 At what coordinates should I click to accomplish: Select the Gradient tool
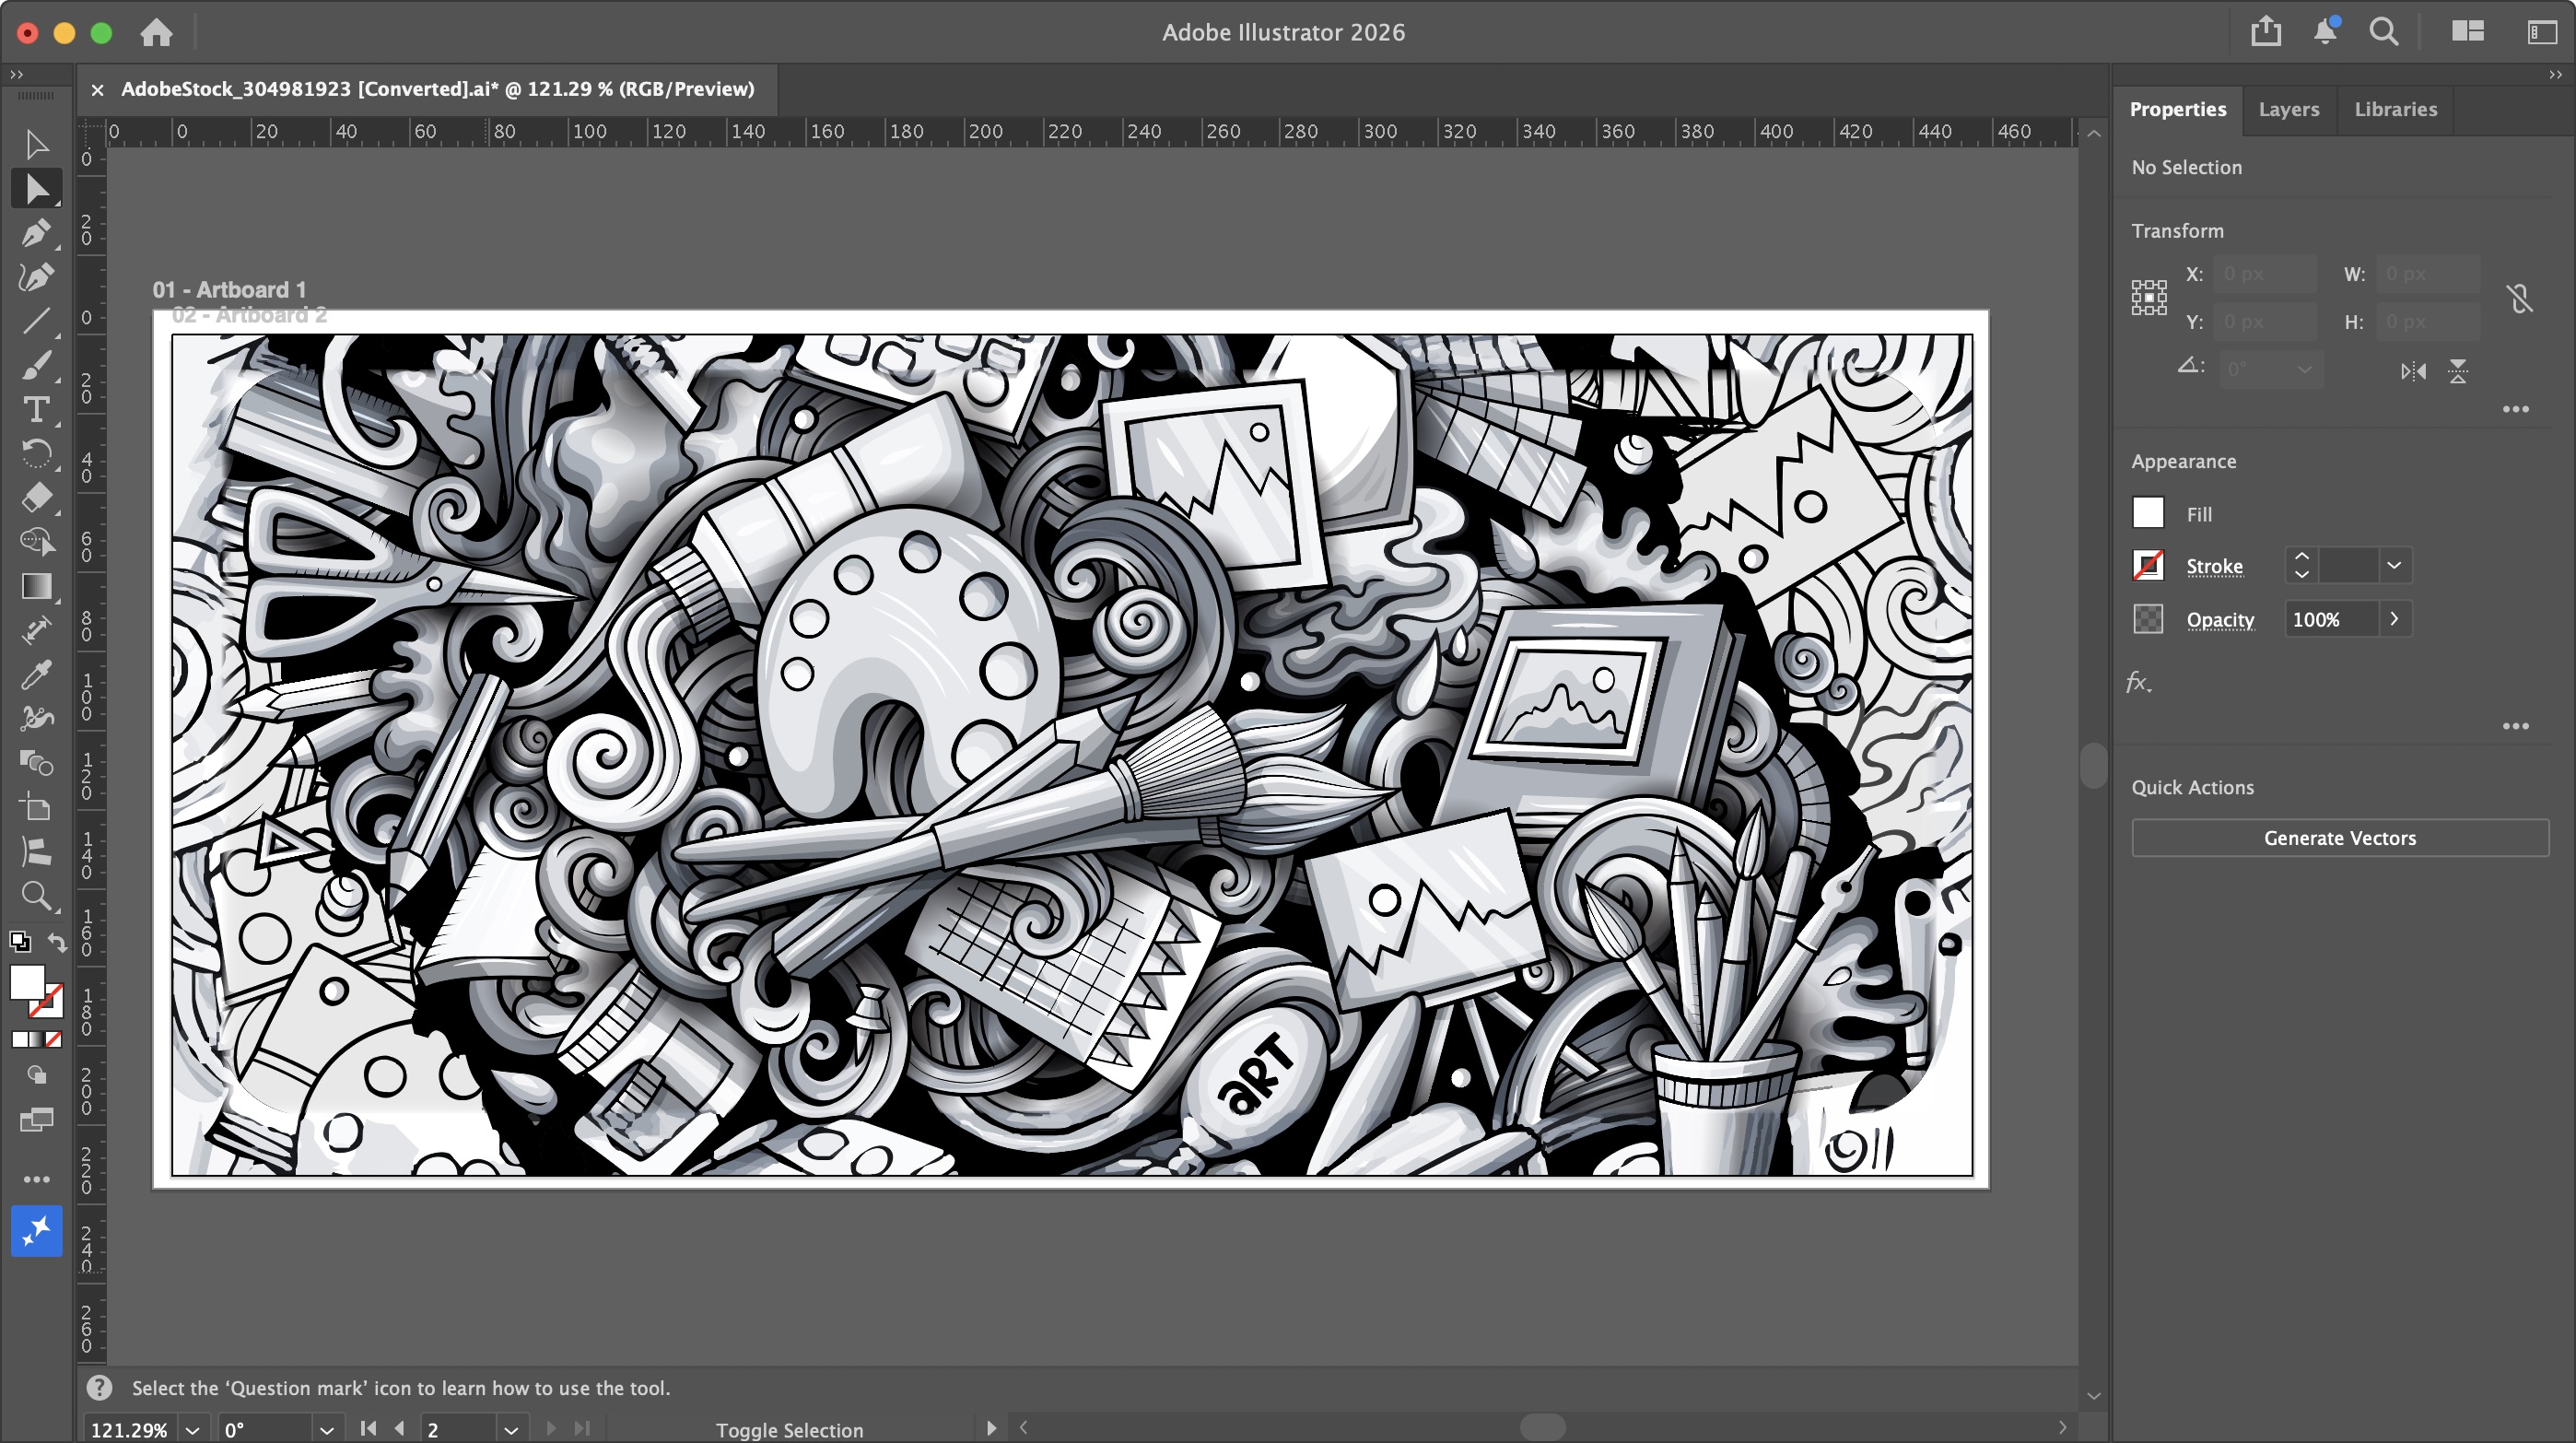tap(38, 587)
